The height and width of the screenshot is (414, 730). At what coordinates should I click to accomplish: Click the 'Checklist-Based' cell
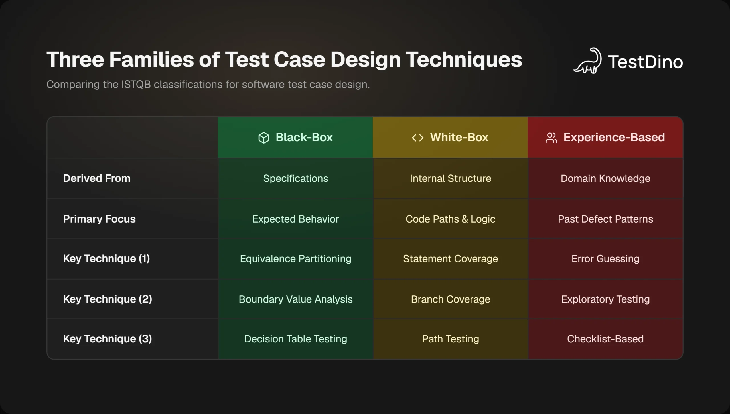pyautogui.click(x=605, y=339)
